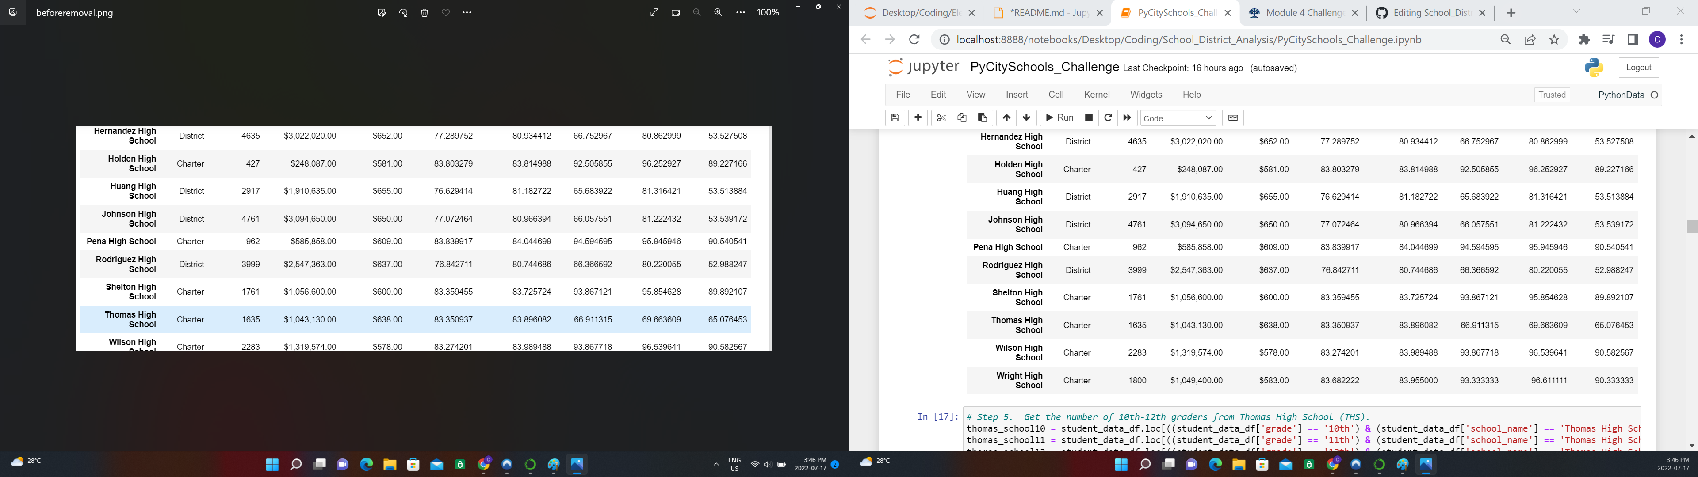Switch to the Module 4 Challenge tab
The height and width of the screenshot is (477, 1698).
point(1300,12)
